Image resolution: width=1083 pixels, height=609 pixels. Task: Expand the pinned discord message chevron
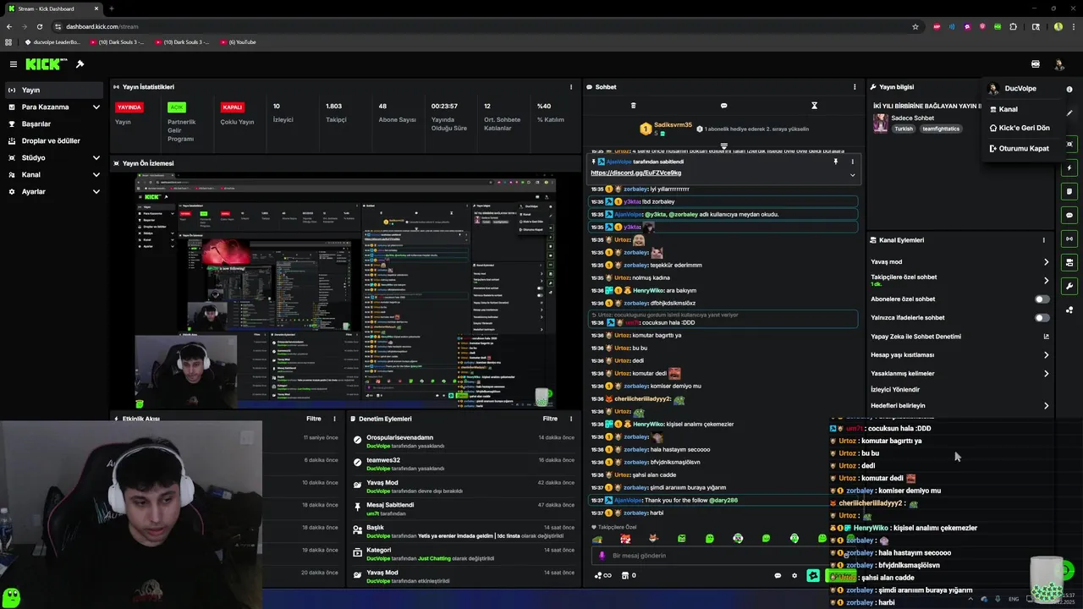coord(852,175)
